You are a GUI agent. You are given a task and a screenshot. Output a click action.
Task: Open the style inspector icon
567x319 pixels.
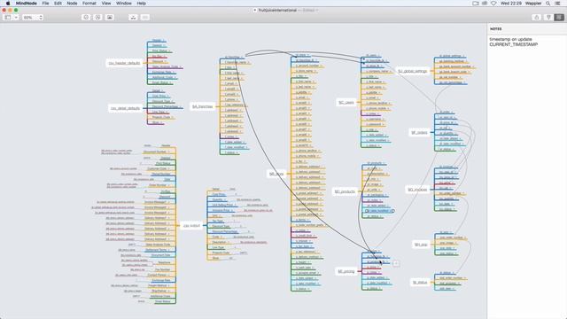[548, 18]
